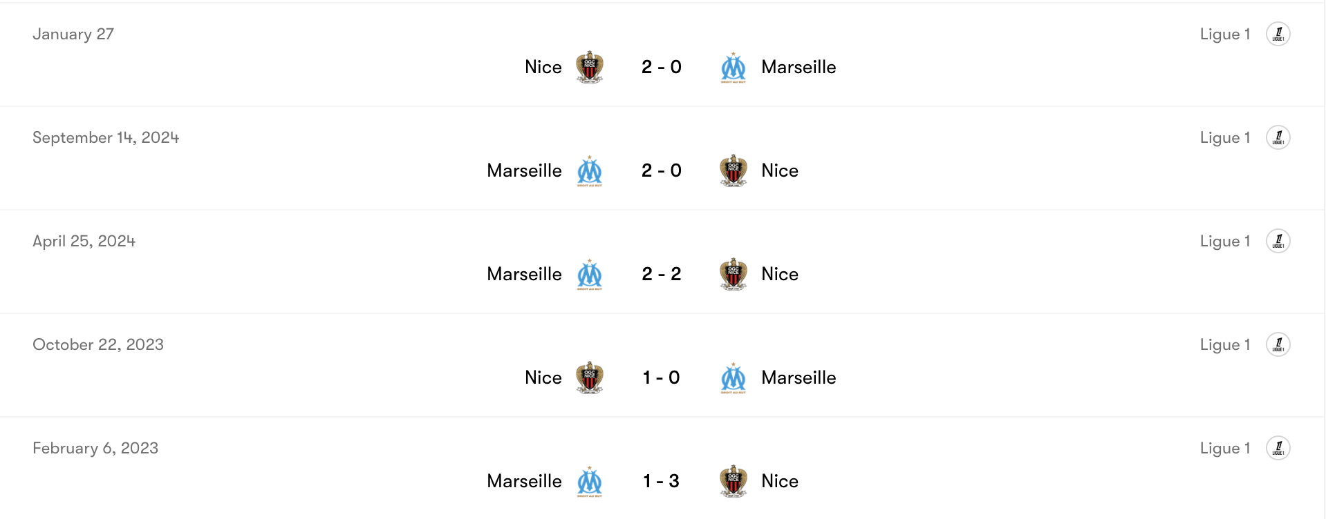Select the Ligue 1 badge next to the January 27 match
Image resolution: width=1326 pixels, height=519 pixels.
point(1278,33)
